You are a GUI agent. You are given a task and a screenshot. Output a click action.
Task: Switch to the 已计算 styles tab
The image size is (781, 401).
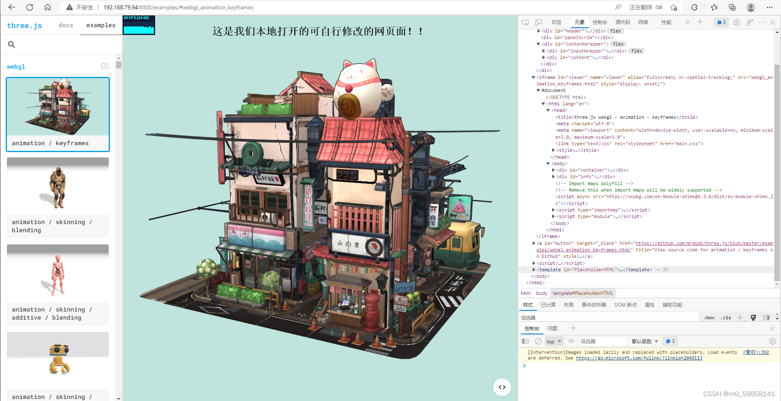tap(548, 305)
